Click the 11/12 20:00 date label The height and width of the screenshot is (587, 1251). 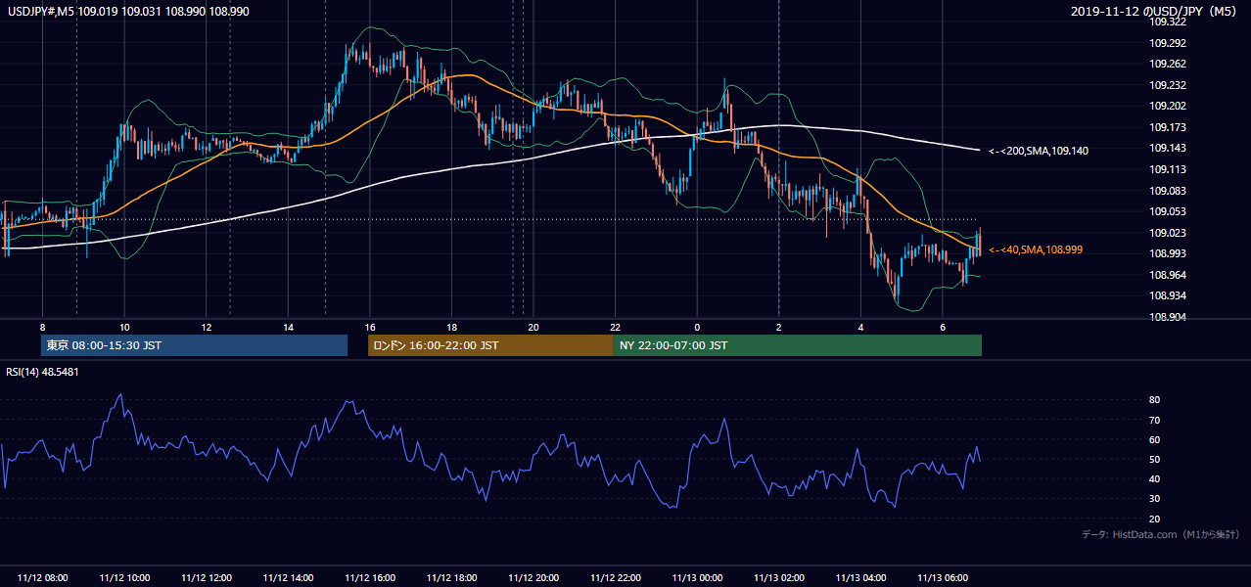533,578
